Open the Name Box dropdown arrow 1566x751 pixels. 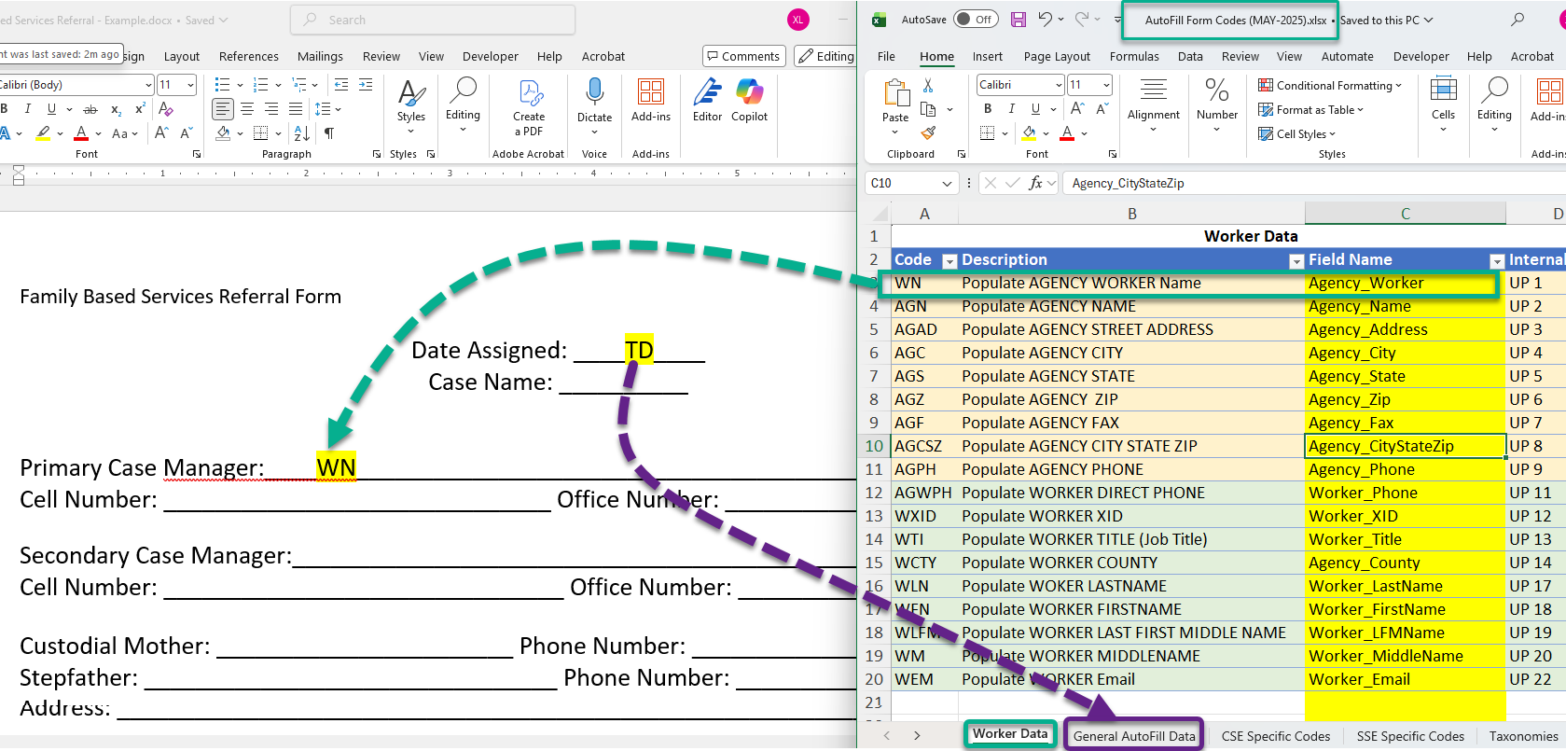(x=948, y=184)
